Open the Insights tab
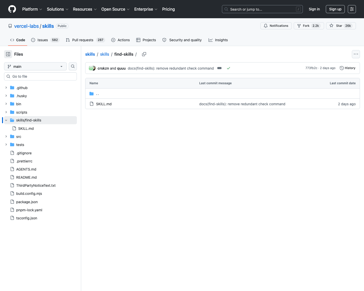364x291 pixels. 218,40
